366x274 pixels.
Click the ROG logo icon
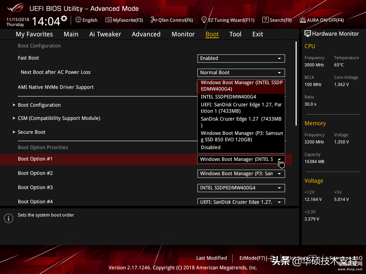coord(16,8)
